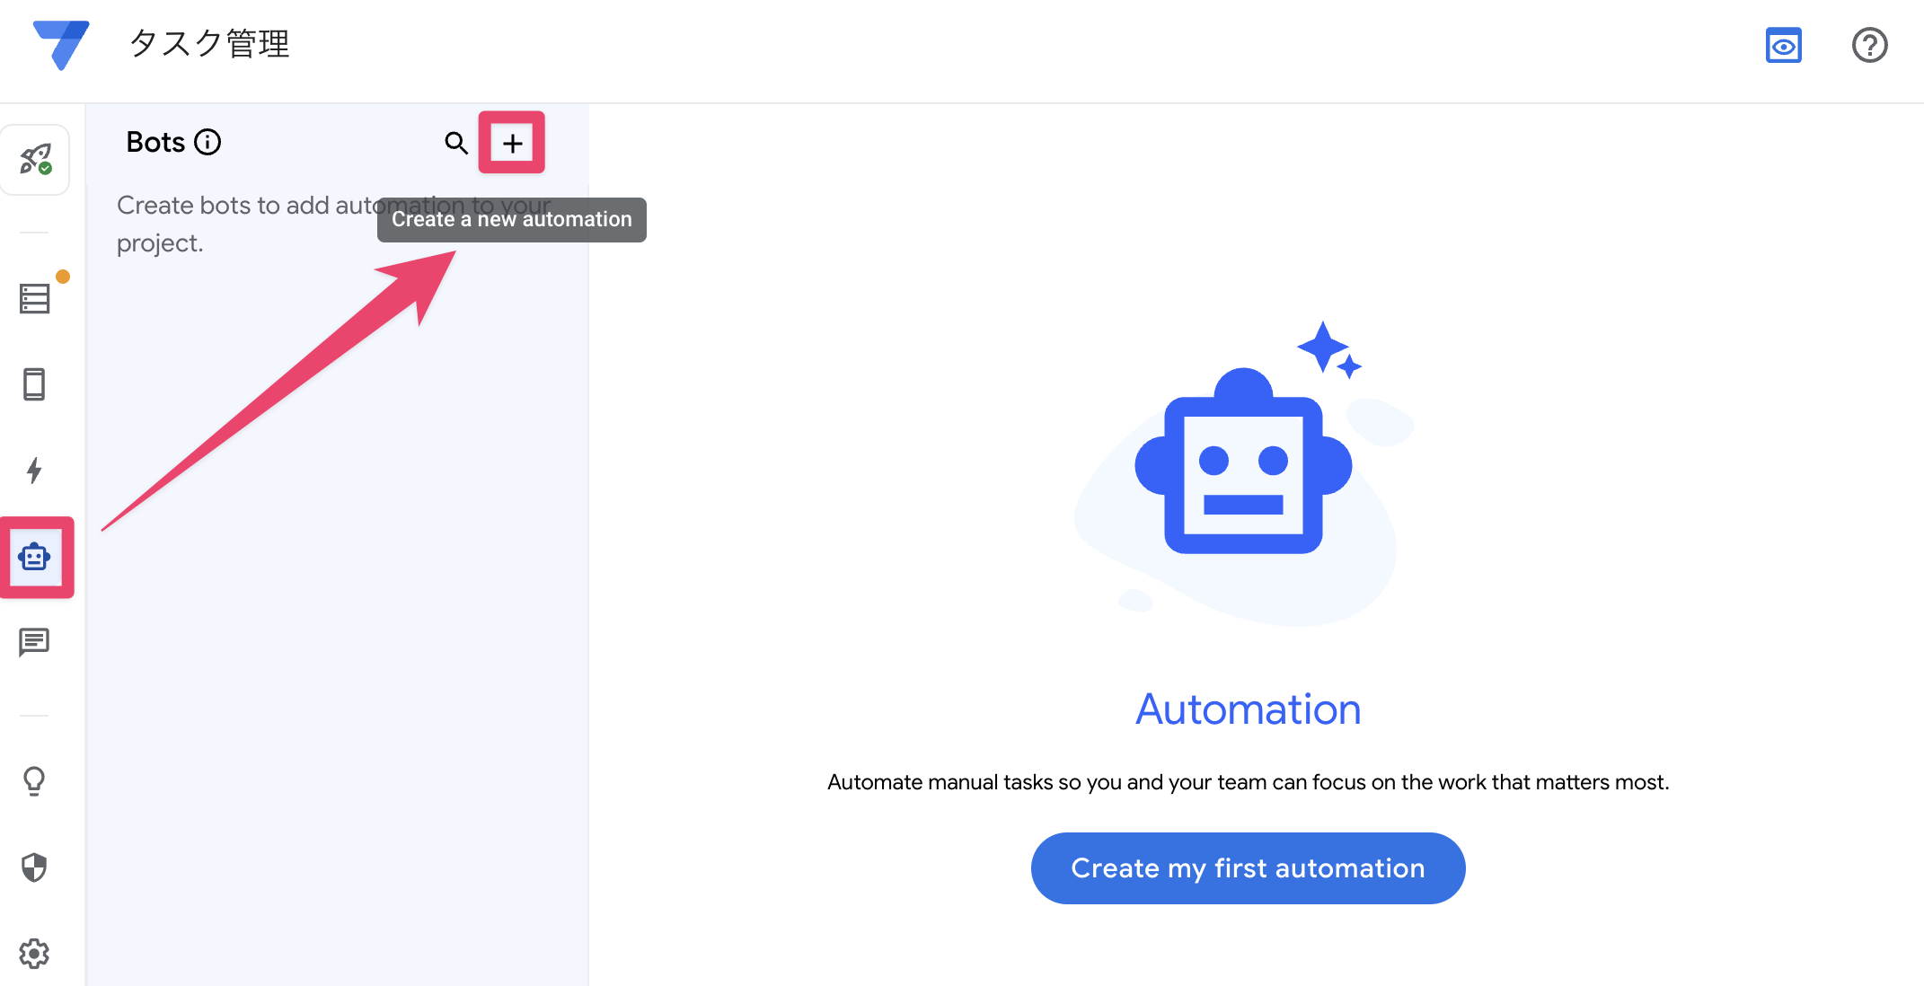Open the Data tables sidebar icon
Viewport: 1924px width, 986px height.
click(x=35, y=298)
